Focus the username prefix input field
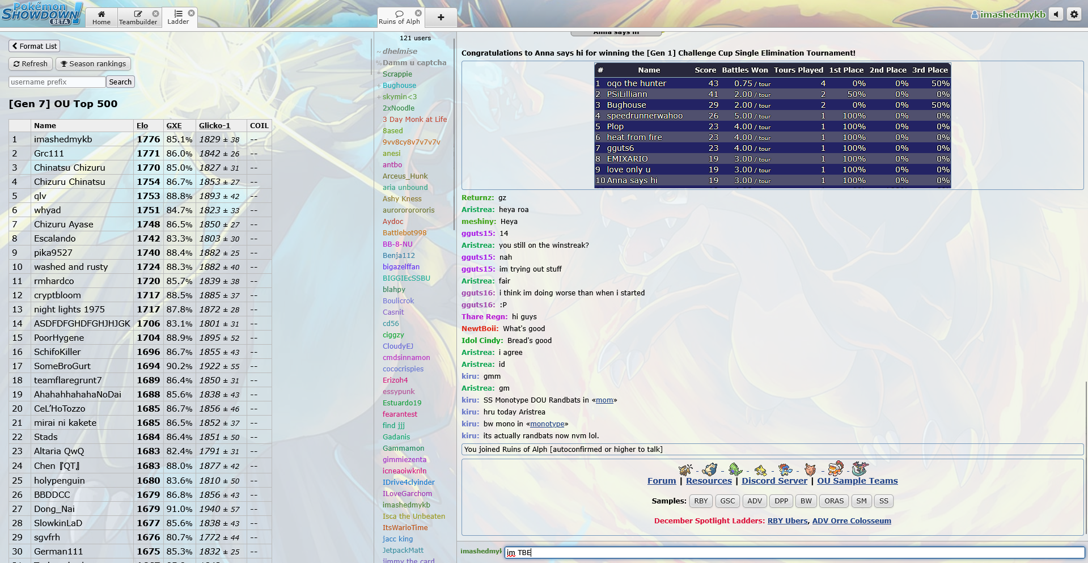 click(x=57, y=82)
